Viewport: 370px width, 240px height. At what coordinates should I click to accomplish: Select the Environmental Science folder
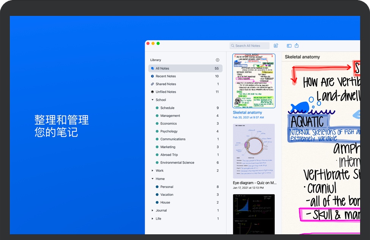(177, 163)
